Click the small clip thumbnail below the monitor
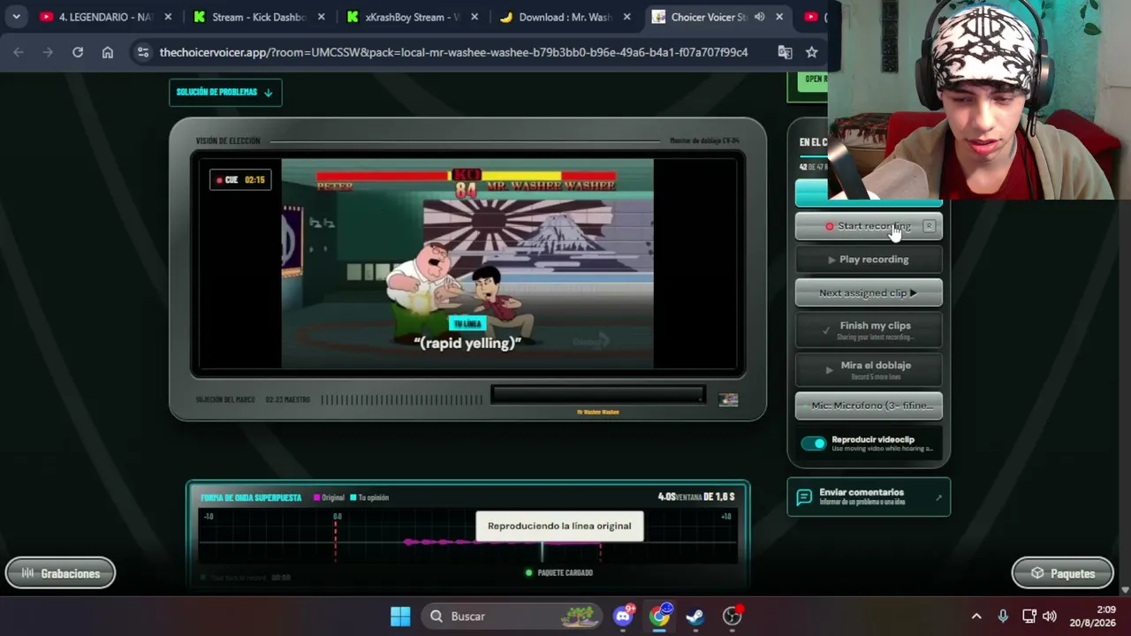 tap(728, 400)
